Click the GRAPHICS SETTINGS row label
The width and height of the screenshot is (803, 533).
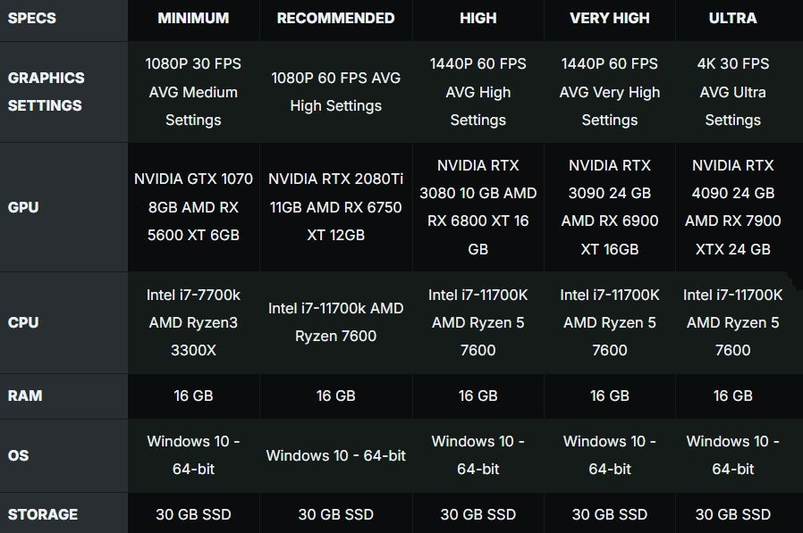pyautogui.click(x=45, y=91)
